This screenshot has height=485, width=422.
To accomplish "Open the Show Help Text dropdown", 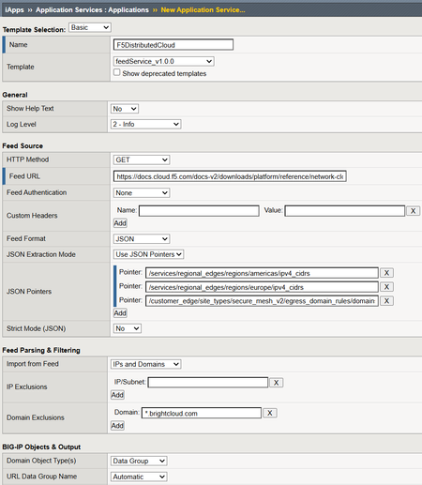I will [125, 109].
